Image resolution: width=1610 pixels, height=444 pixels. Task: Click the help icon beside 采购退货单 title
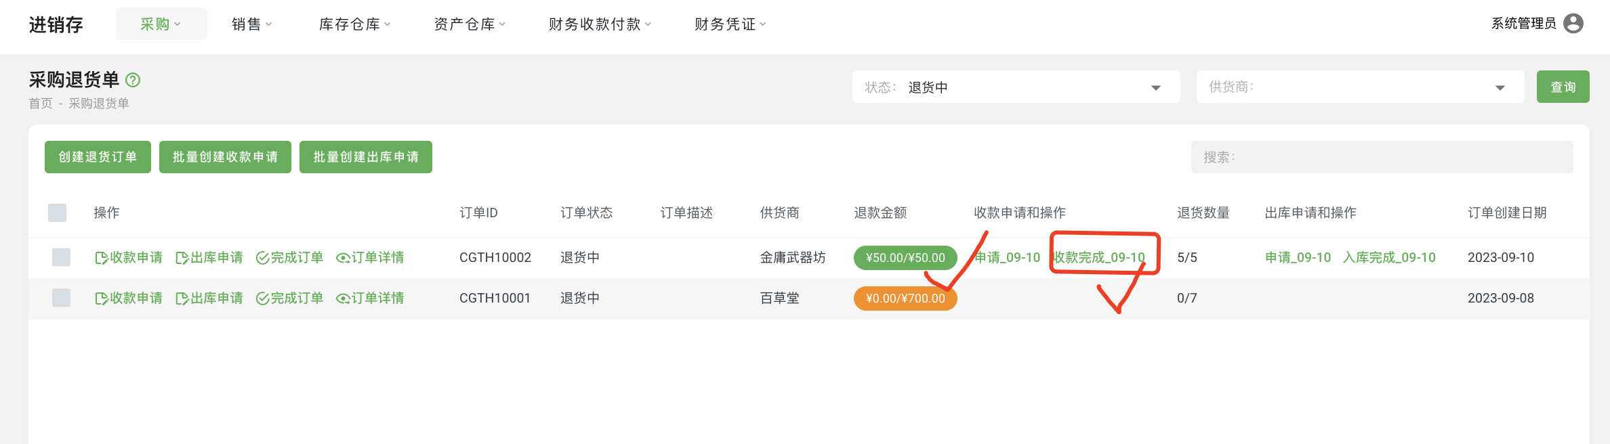[133, 79]
